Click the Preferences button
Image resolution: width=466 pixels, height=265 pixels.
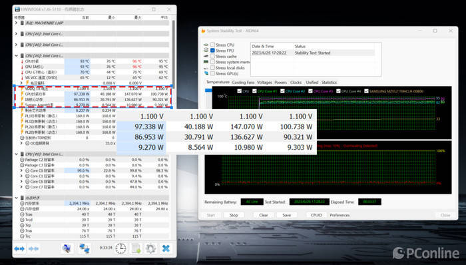(x=340, y=215)
